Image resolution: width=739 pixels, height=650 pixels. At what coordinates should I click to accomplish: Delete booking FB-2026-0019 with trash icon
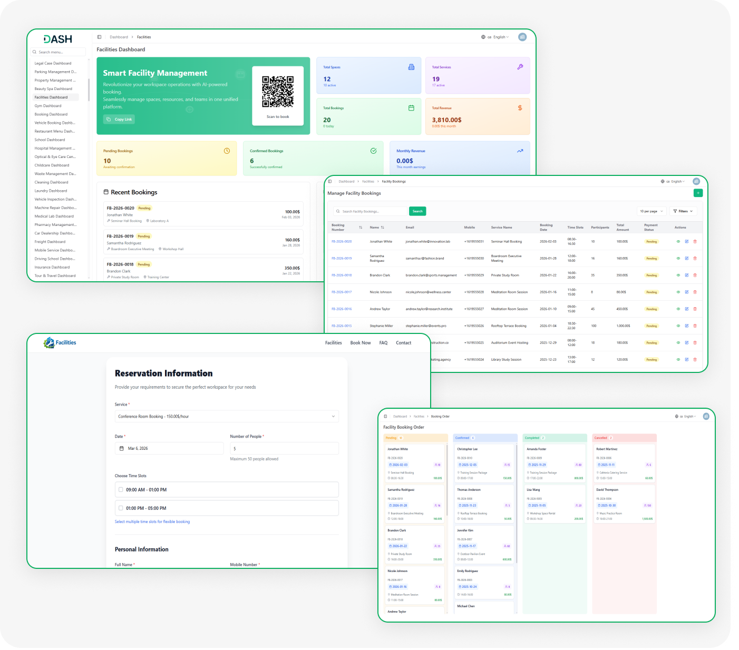695,258
